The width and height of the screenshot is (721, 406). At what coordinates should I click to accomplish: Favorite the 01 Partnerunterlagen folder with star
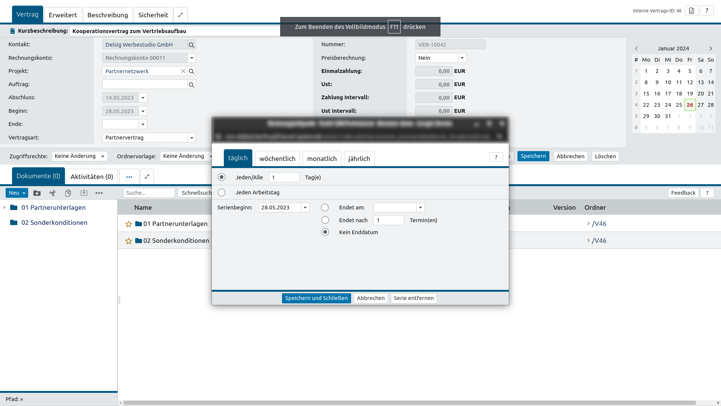point(128,224)
